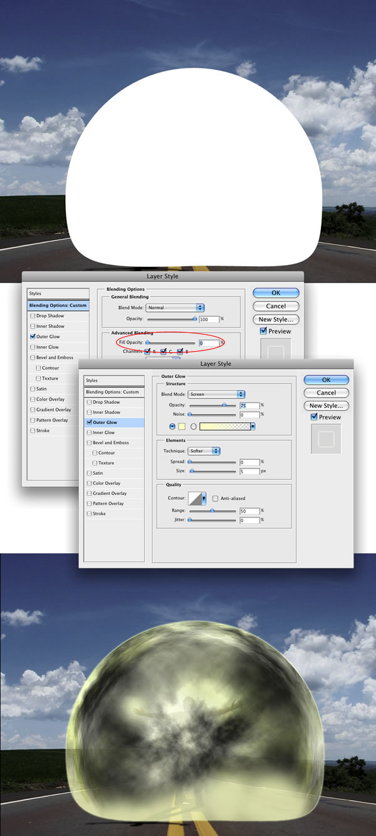Image resolution: width=376 pixels, height=836 pixels.
Task: Enable Stroke checkbox in front dialog
Action: coord(90,514)
